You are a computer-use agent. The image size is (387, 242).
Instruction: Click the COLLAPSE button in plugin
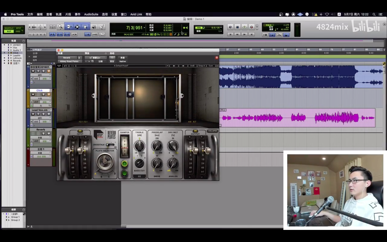212,131
